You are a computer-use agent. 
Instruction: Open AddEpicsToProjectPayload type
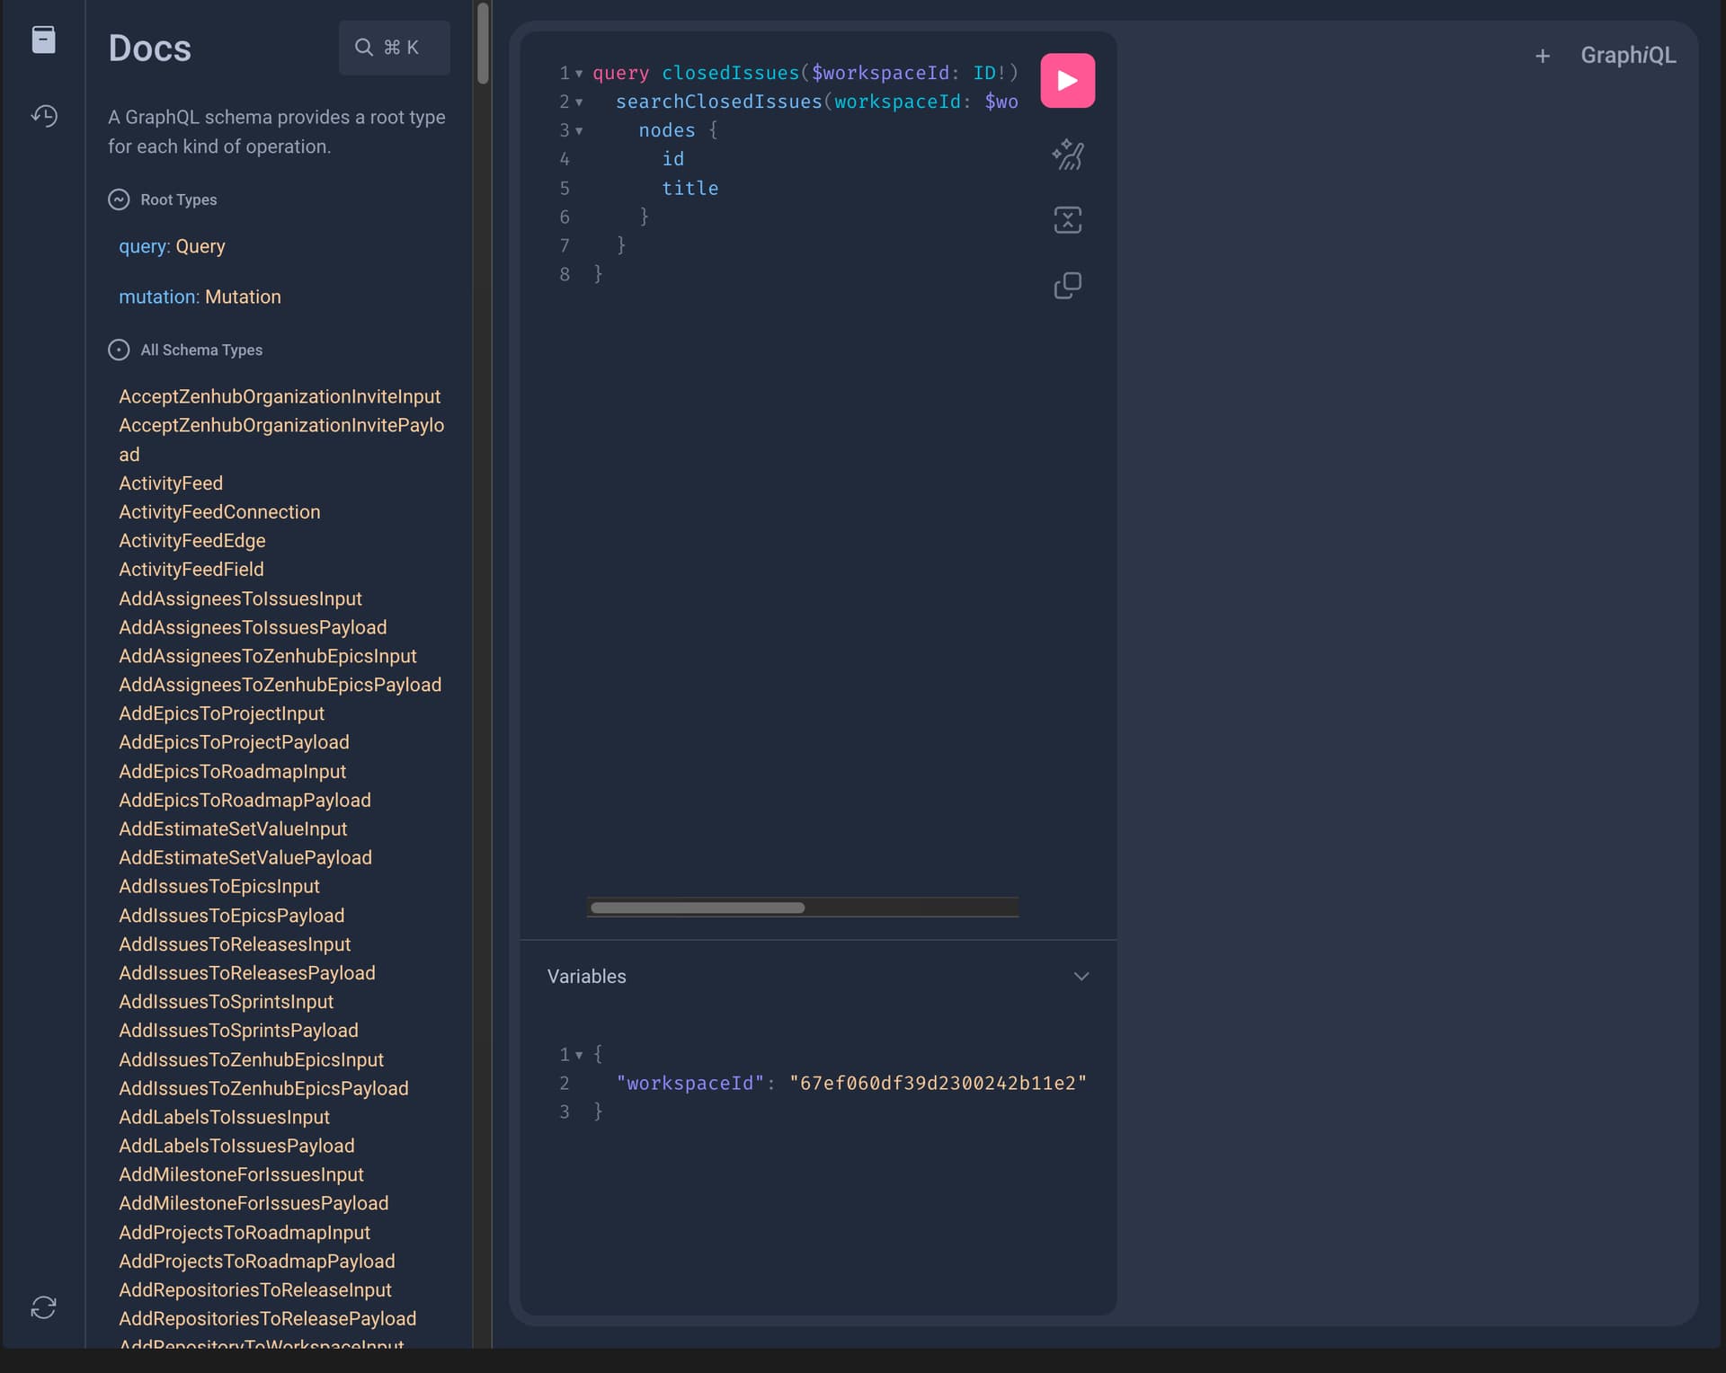[x=234, y=742]
